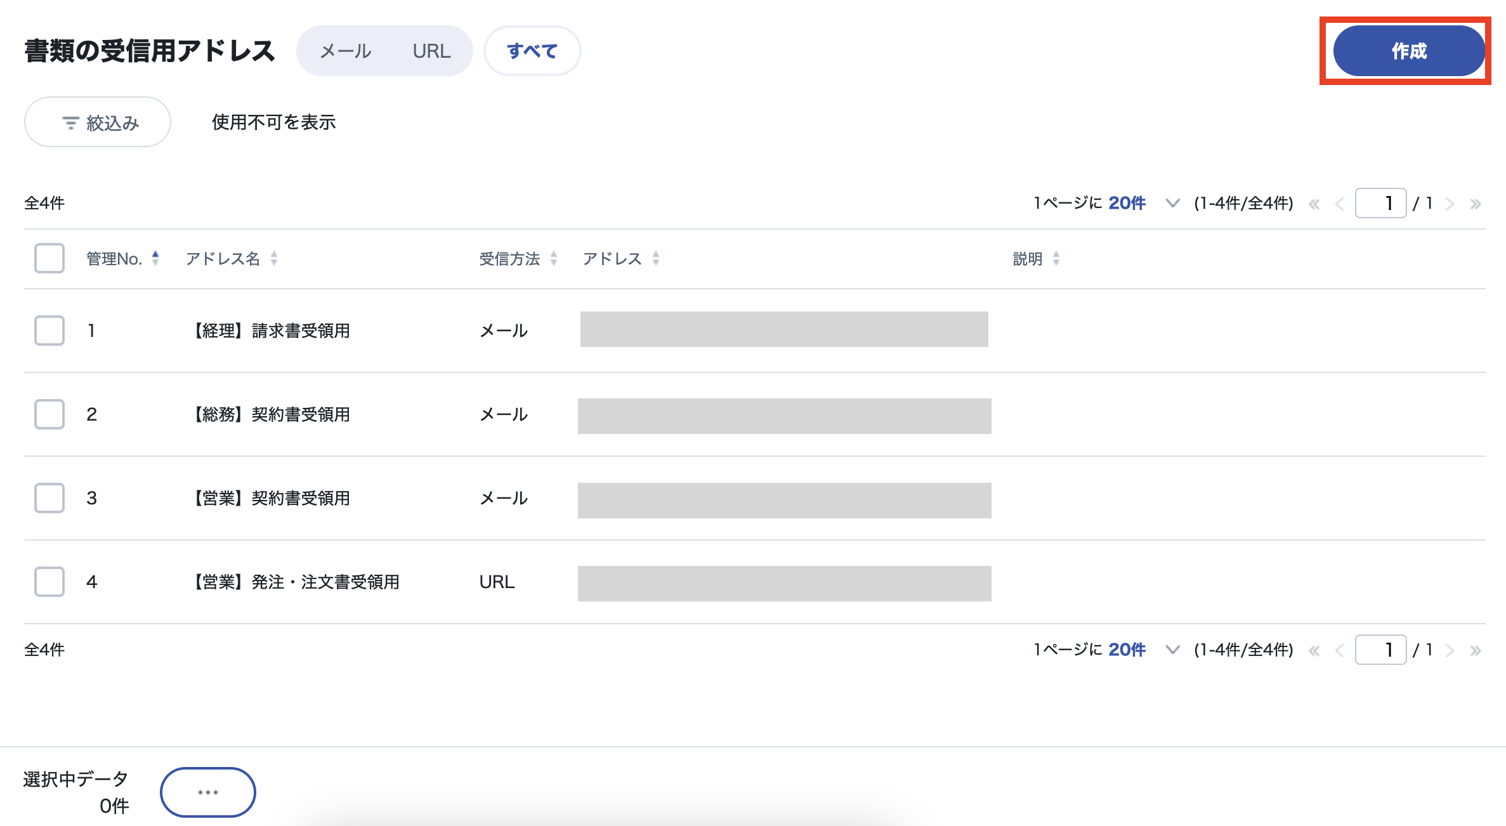Open address 【営業】契約書受領用
Screen dimensions: 1506x826
click(270, 498)
